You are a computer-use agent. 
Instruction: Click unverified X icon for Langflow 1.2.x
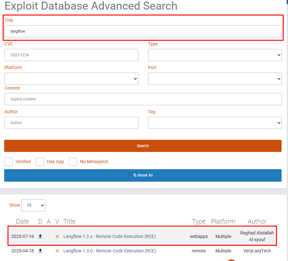coord(57,236)
